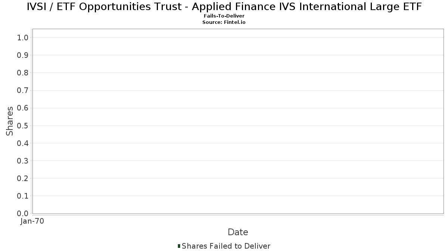Click the 0.5 y-axis tick label
This screenshot has height=252, width=448.
tap(23, 125)
